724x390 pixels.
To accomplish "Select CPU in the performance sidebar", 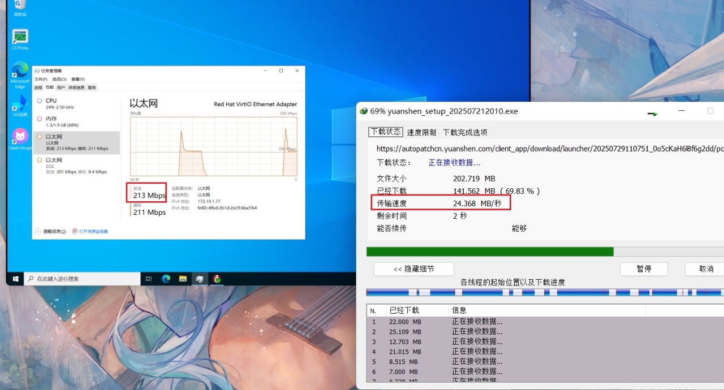I will pyautogui.click(x=76, y=103).
